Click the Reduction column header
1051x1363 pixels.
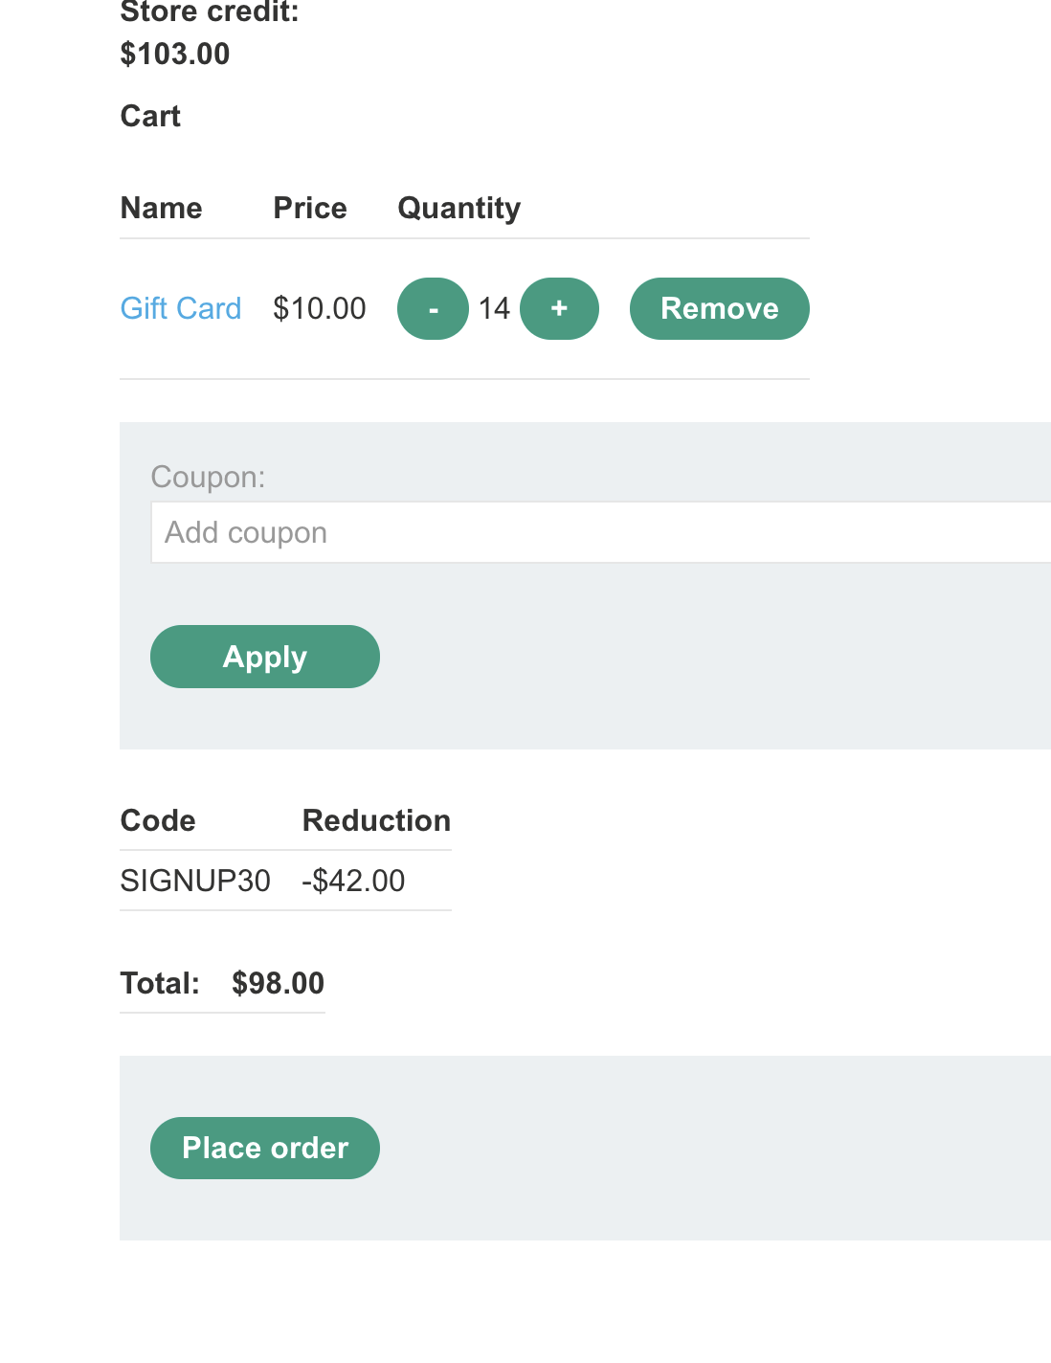tap(376, 820)
